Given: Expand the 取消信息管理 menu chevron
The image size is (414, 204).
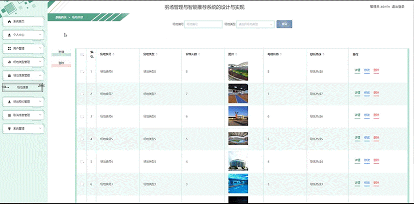Looking at the screenshot, I should (40, 115).
